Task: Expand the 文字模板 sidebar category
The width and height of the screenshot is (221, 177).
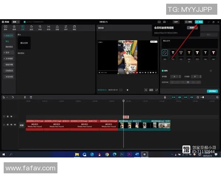Action: click(x=8, y=59)
